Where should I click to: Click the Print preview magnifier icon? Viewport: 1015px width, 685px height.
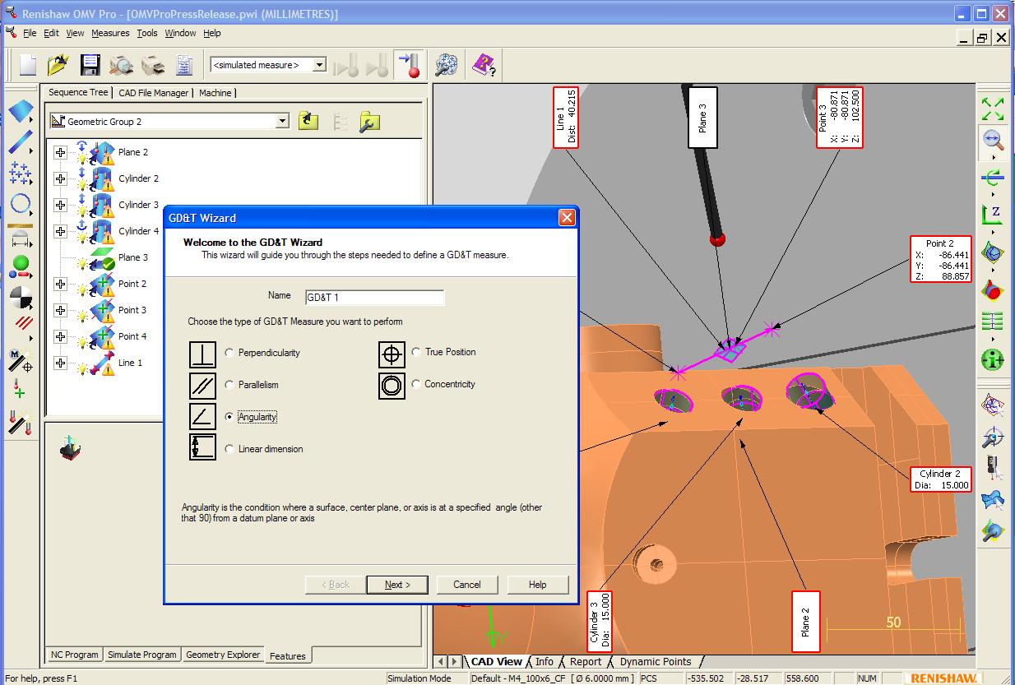point(122,65)
